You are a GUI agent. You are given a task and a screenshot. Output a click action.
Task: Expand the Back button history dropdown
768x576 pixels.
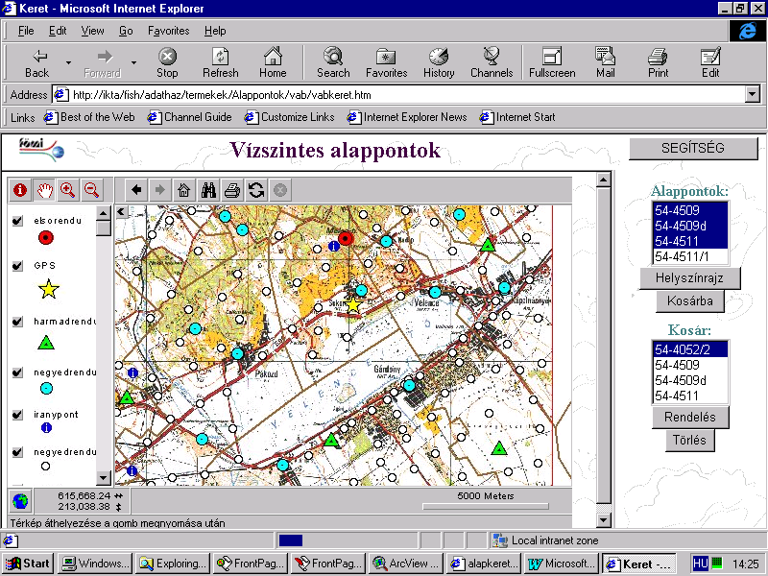[68, 62]
